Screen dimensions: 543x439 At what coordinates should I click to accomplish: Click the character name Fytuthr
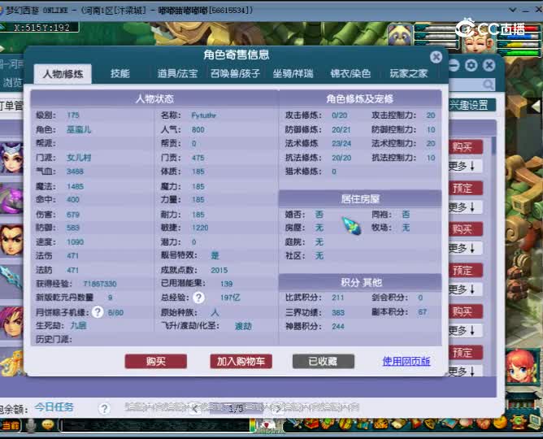pos(203,115)
